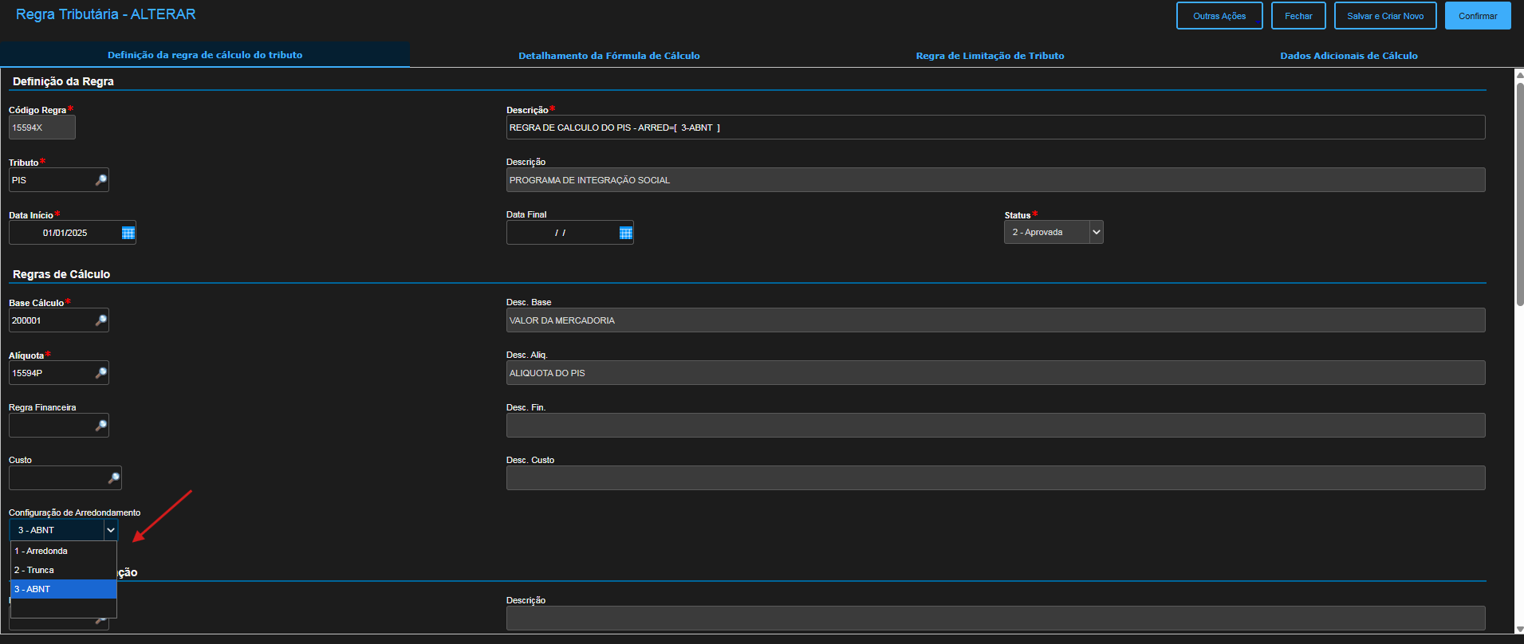Open the Regra Financeira lookup icon
The height and width of the screenshot is (644, 1524).
(x=101, y=426)
